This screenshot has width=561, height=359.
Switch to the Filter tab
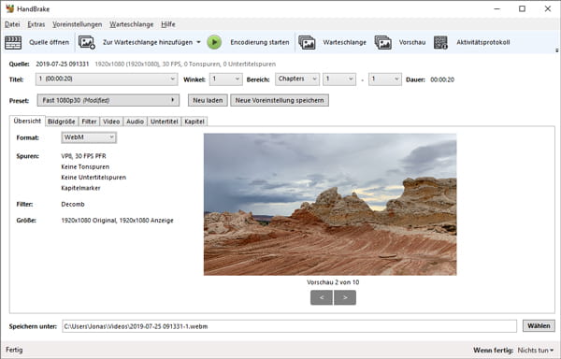89,122
